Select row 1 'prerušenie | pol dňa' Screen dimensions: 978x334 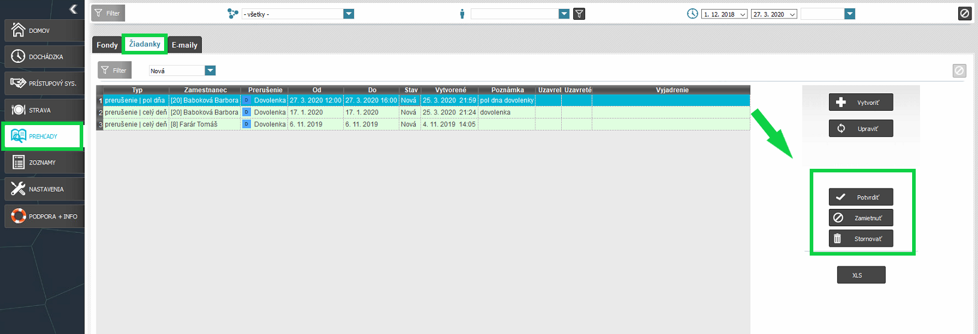coord(423,101)
